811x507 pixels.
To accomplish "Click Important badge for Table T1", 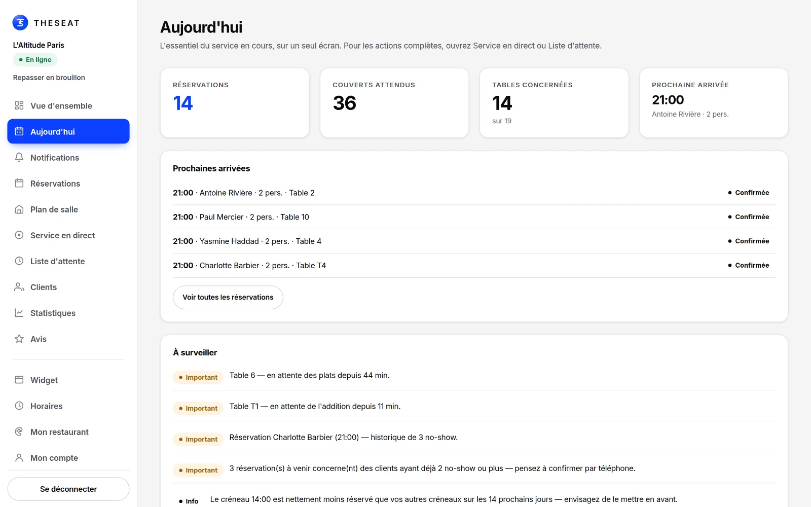I will coord(198,408).
